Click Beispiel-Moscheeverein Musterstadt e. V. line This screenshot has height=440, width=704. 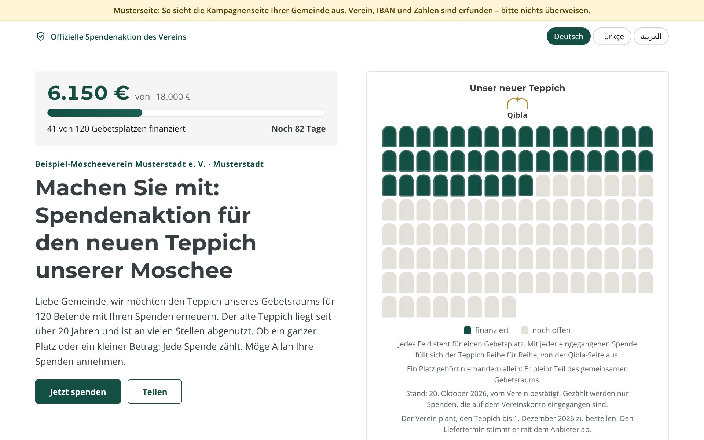150,164
